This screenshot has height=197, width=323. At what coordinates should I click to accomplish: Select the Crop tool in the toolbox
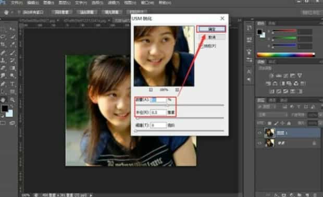pyautogui.click(x=3, y=44)
